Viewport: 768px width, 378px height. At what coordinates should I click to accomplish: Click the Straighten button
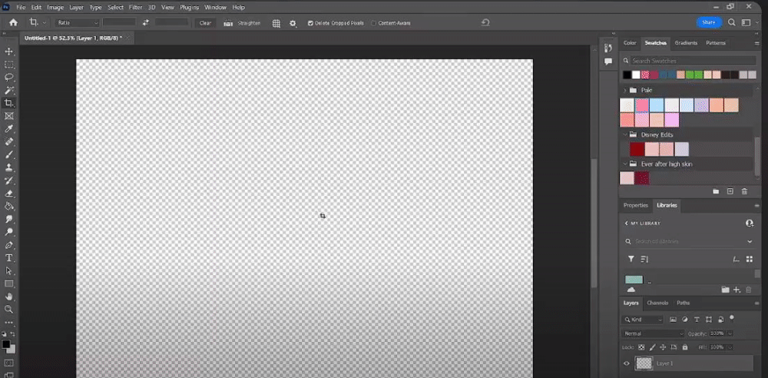pos(242,23)
